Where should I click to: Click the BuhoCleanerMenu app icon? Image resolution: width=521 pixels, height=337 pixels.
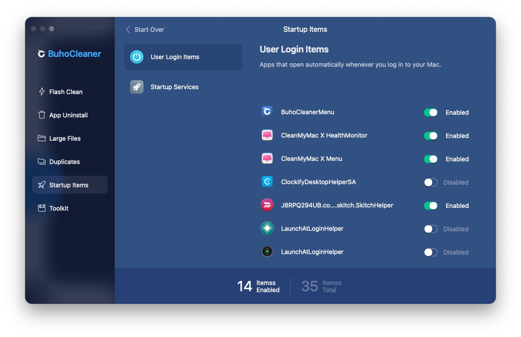(x=267, y=112)
